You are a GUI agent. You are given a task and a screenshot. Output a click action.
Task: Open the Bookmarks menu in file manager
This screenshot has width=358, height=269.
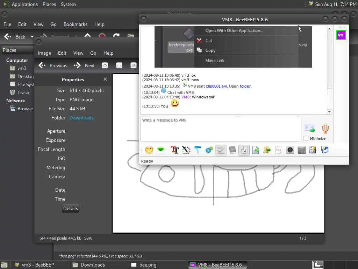pyautogui.click(x=76, y=24)
